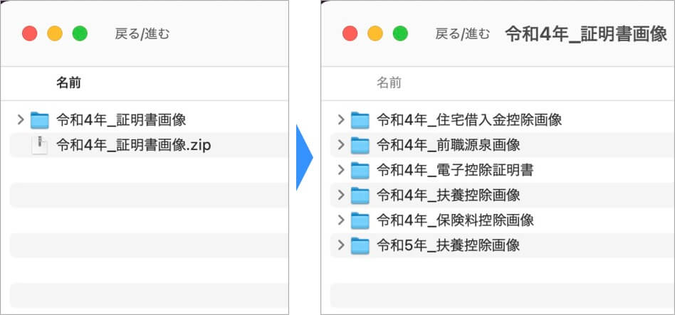Click the 令和4年_電子控除証明書 folder icon
The image size is (675, 315).
[x=360, y=170]
